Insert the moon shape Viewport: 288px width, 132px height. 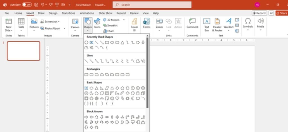133,99
